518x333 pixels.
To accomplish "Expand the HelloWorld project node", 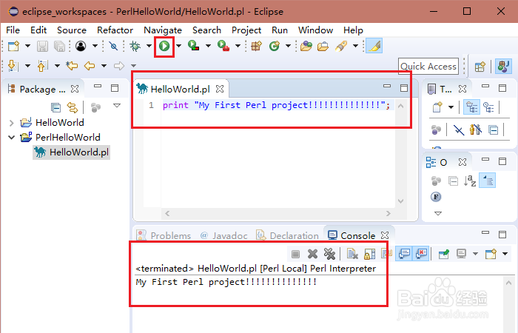I will coord(12,124).
